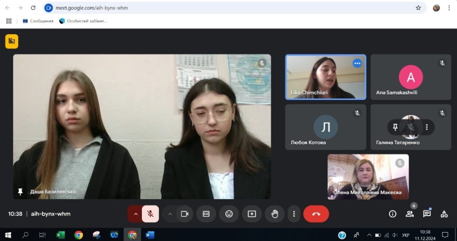Screen dimensions: 457x241
Task: Pin Галина Татаренко tile to screen
Action: [x=395, y=127]
